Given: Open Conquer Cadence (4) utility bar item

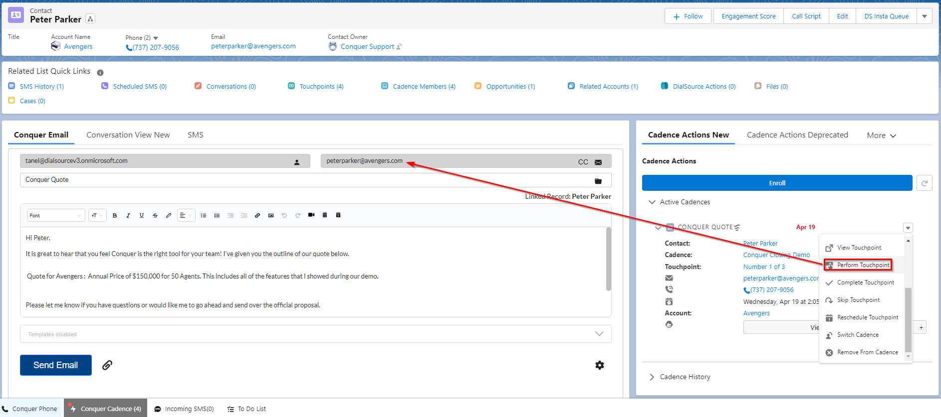Looking at the screenshot, I should (106, 409).
